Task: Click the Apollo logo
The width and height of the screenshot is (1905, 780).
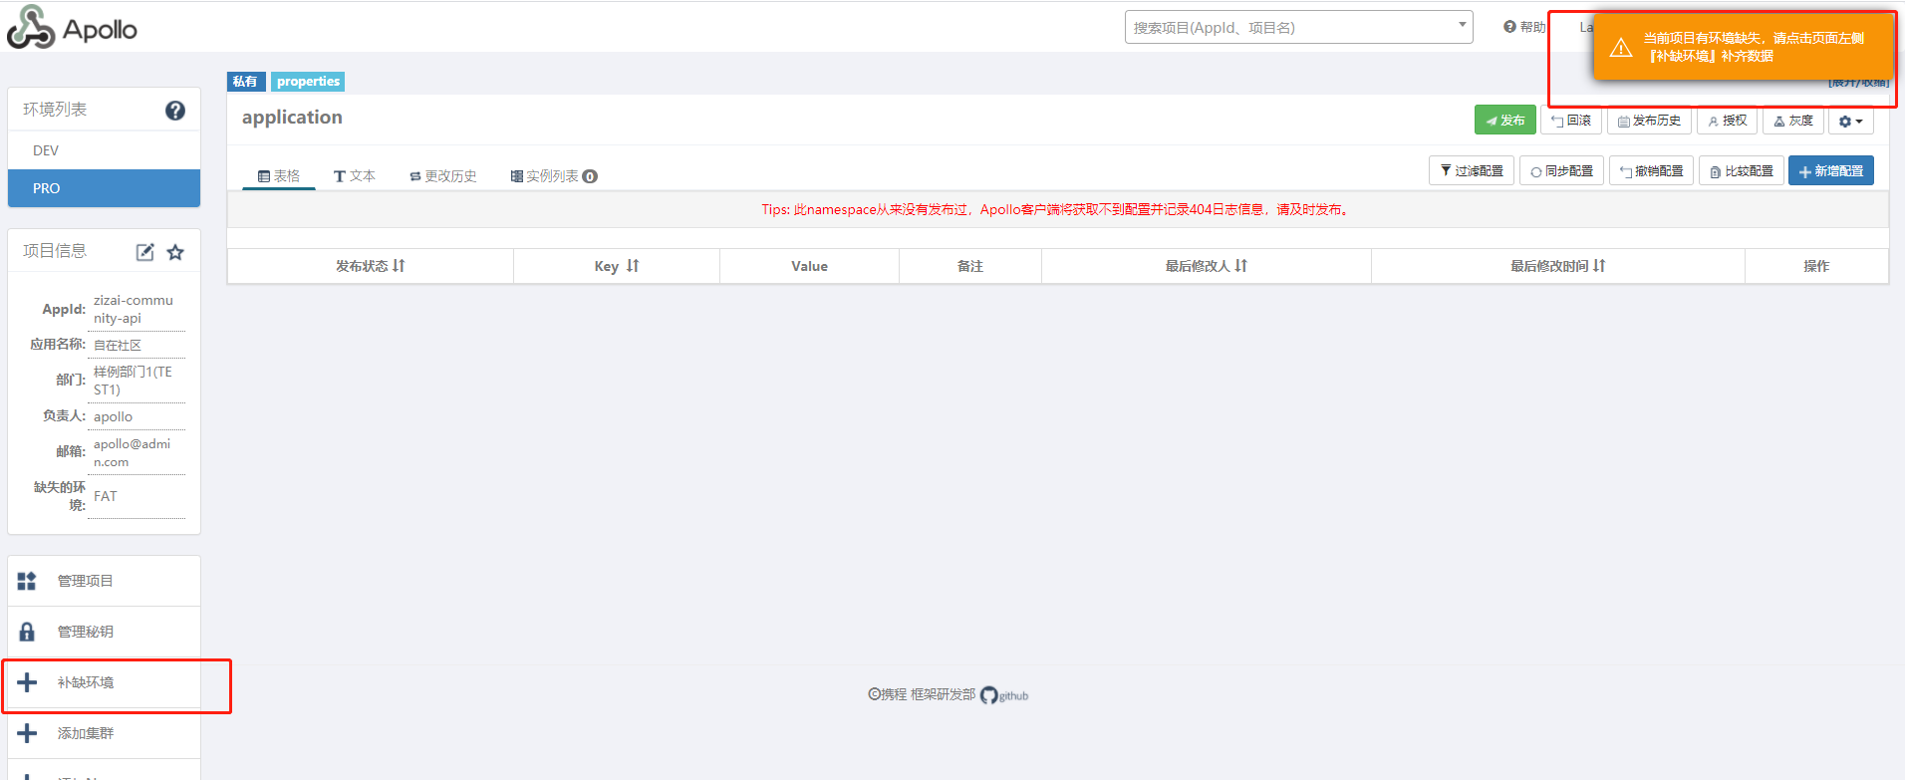Action: [x=72, y=27]
